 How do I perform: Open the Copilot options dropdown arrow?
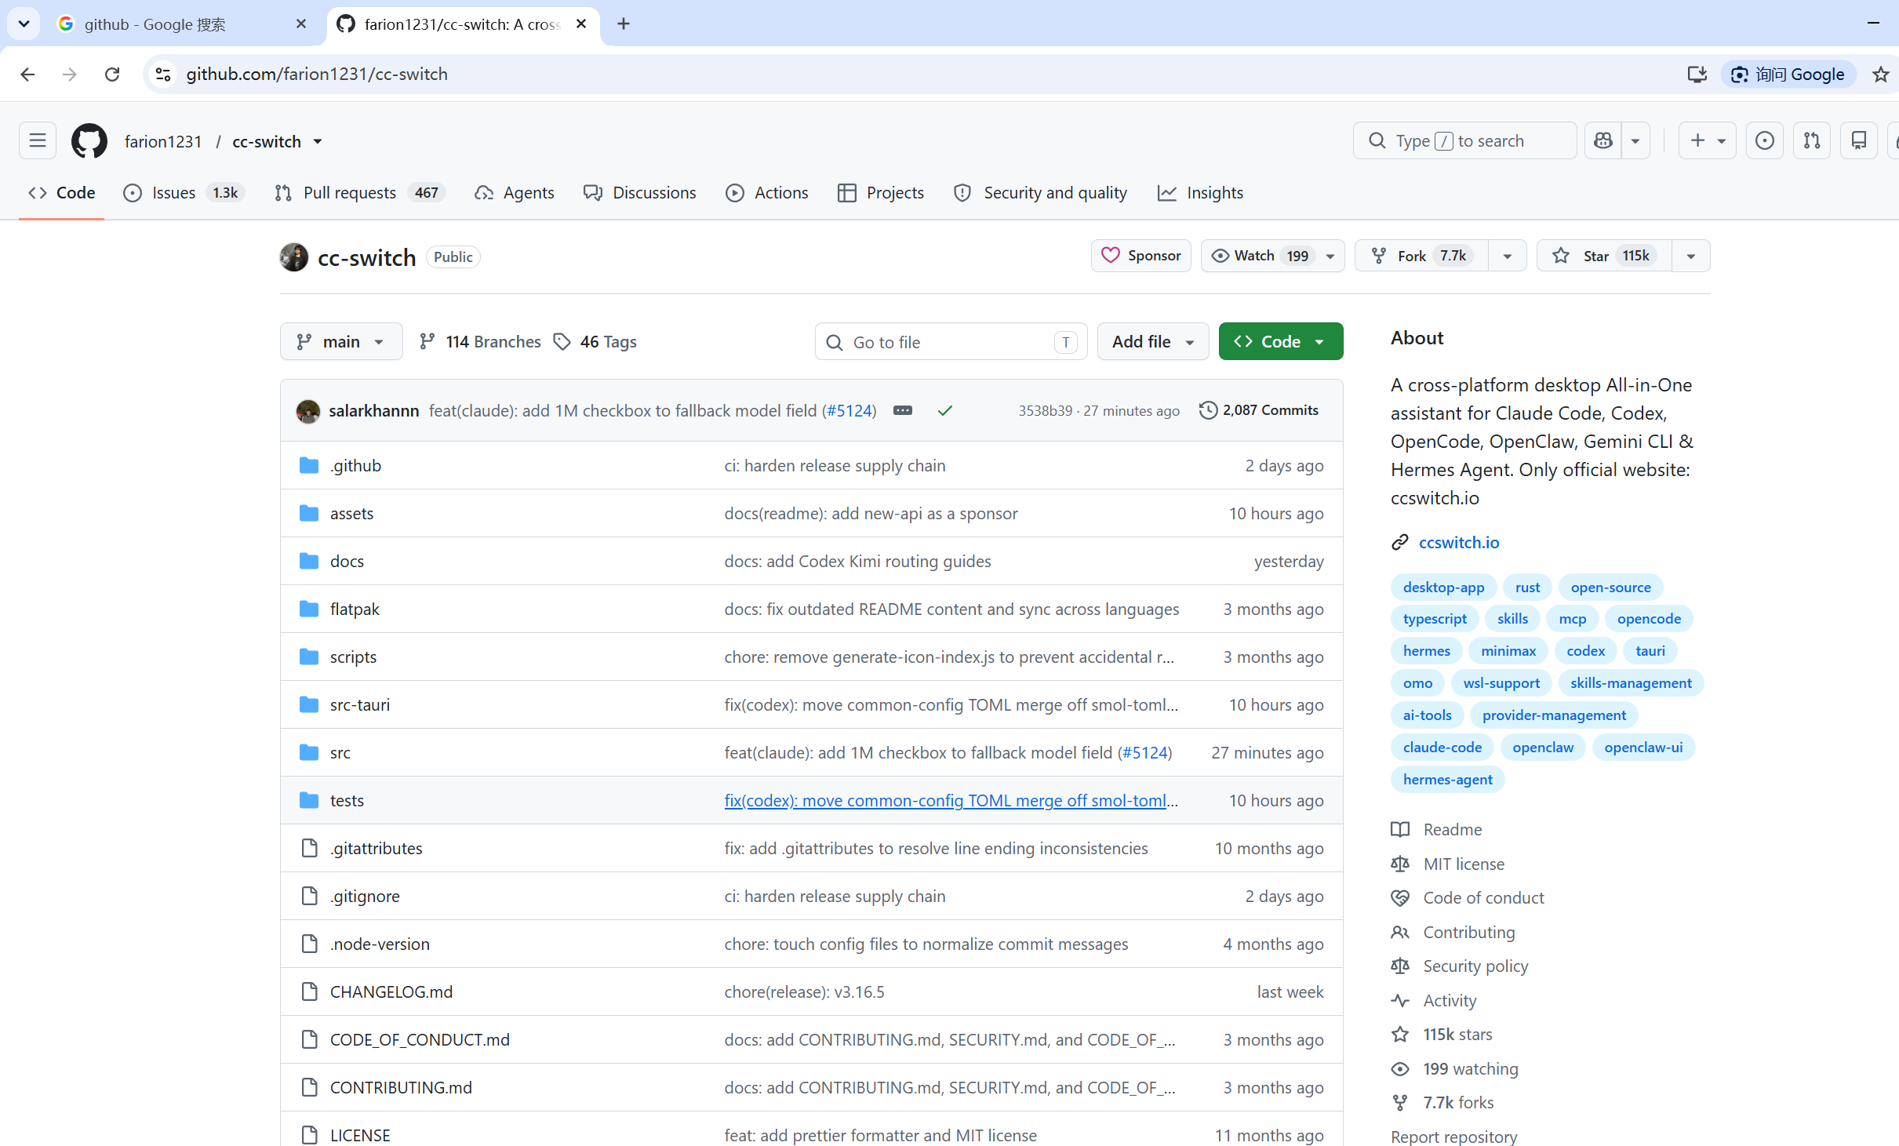coord(1635,141)
